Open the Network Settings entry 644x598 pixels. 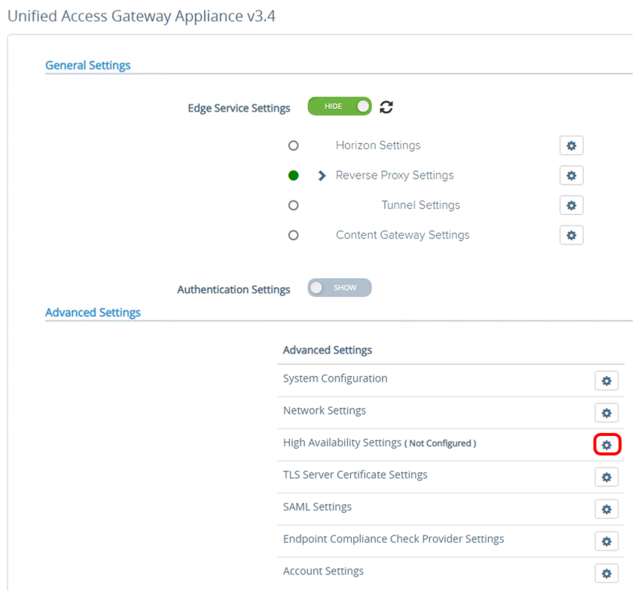tap(324, 410)
